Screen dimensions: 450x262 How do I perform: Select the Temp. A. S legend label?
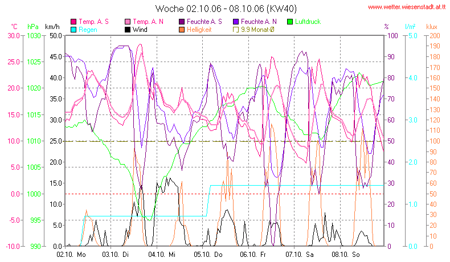tap(93, 22)
